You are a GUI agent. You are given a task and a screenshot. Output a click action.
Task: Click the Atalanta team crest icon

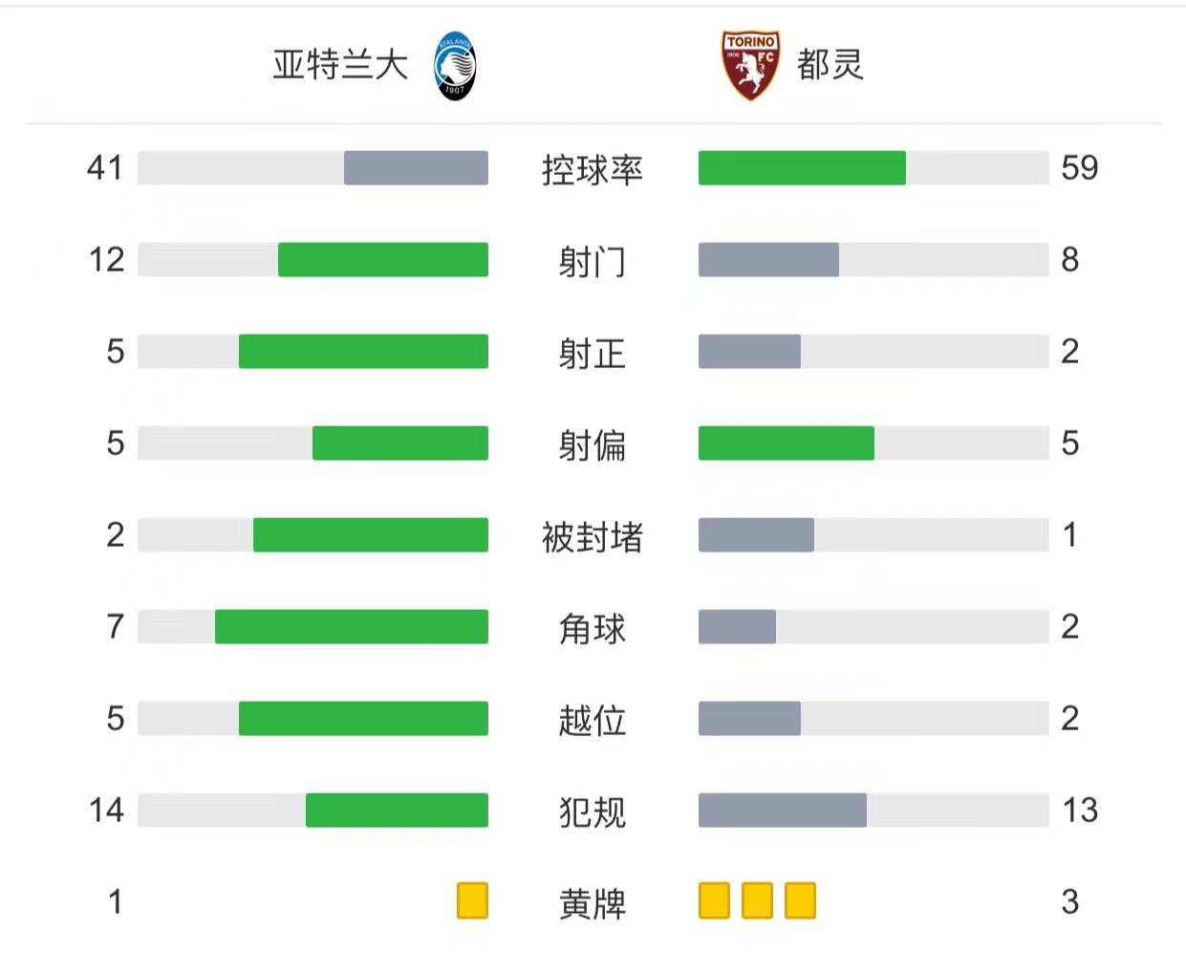[x=455, y=66]
